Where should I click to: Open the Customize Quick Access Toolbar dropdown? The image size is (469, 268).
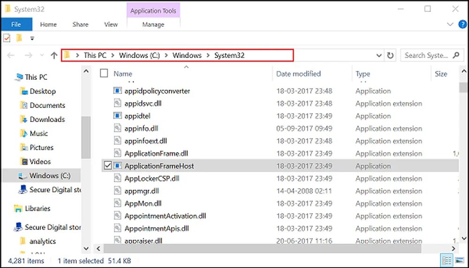32,38
